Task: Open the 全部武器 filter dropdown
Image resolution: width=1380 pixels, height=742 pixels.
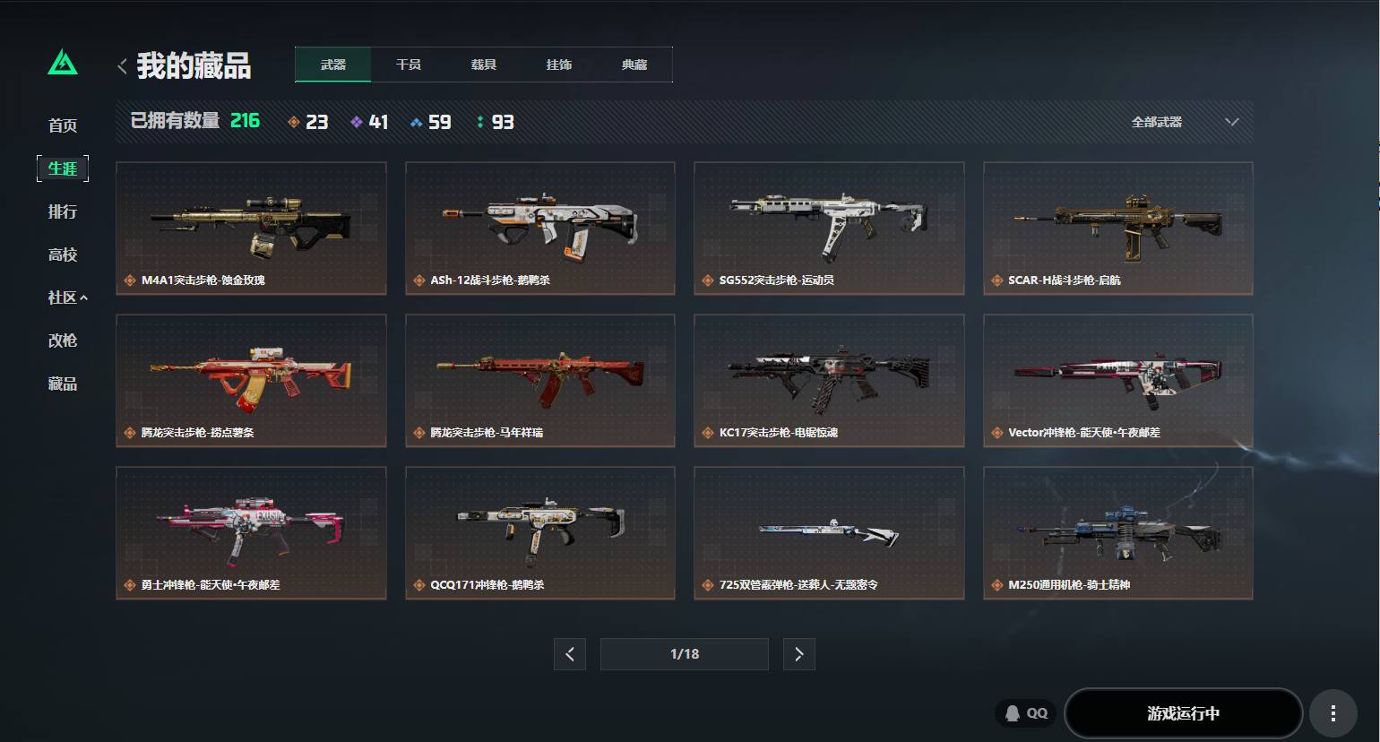Action: coord(1185,122)
